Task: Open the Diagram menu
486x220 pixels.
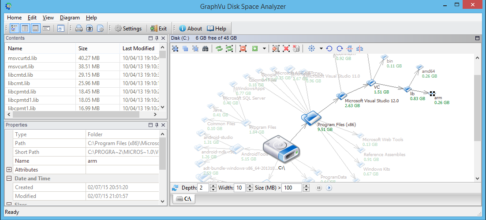Action: pyautogui.click(x=70, y=18)
